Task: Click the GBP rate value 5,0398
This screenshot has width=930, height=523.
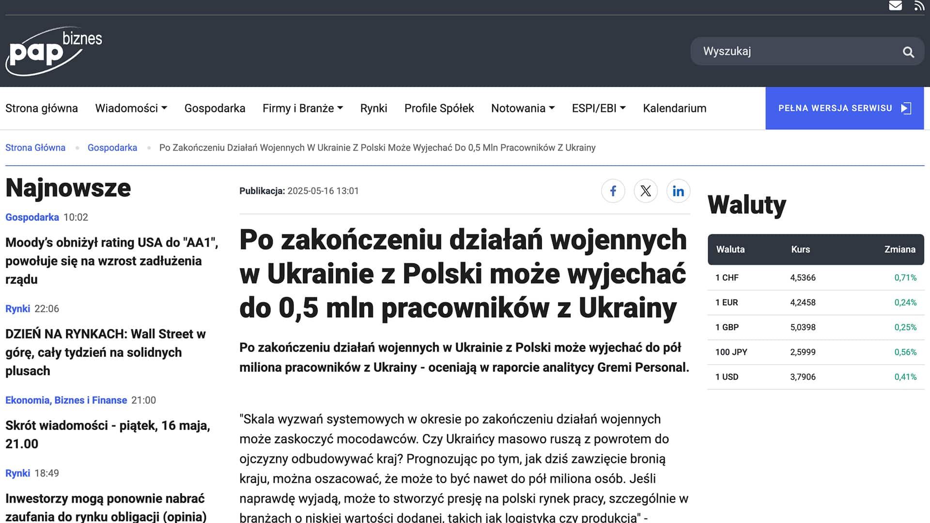Action: pyautogui.click(x=803, y=327)
